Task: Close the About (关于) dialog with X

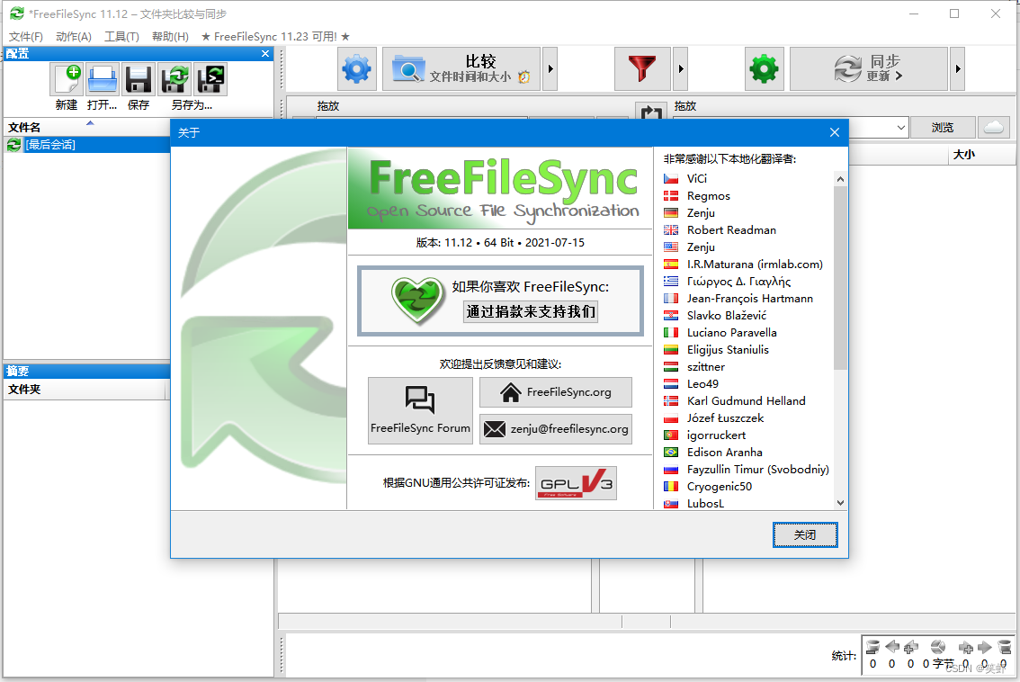Action: pyautogui.click(x=835, y=133)
